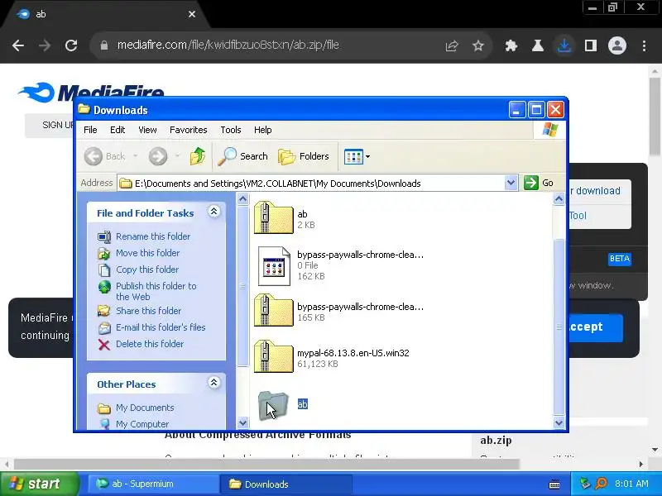The height and width of the screenshot is (496, 662).
Task: Go back in the browser
Action: pos(18,45)
